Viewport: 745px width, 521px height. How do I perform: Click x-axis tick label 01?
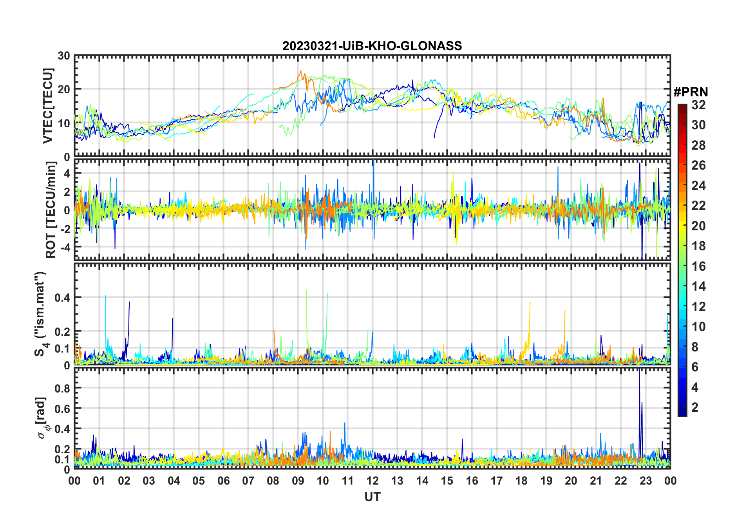pos(99,481)
